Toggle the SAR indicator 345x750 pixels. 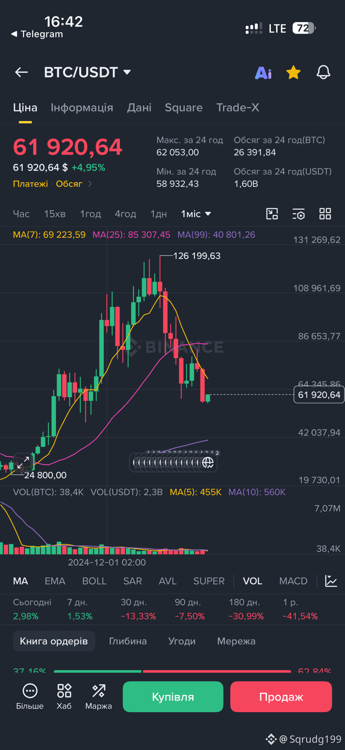(132, 581)
